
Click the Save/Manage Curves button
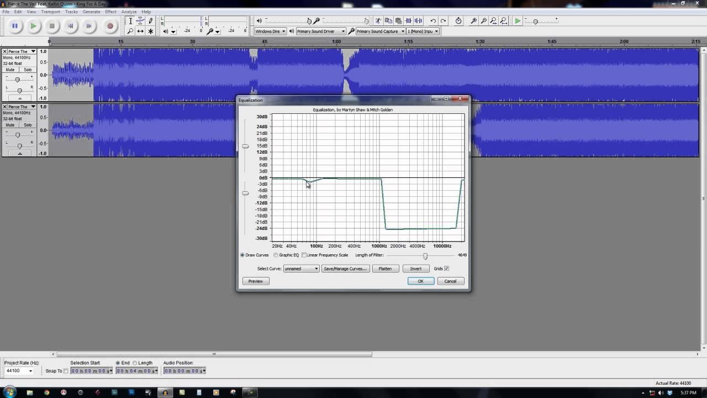pyautogui.click(x=345, y=269)
